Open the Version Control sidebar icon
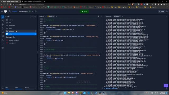This screenshot has height=95, width=169. click(3, 21)
